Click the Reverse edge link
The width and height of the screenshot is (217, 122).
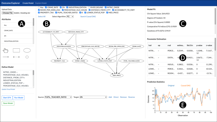(x=131, y=97)
